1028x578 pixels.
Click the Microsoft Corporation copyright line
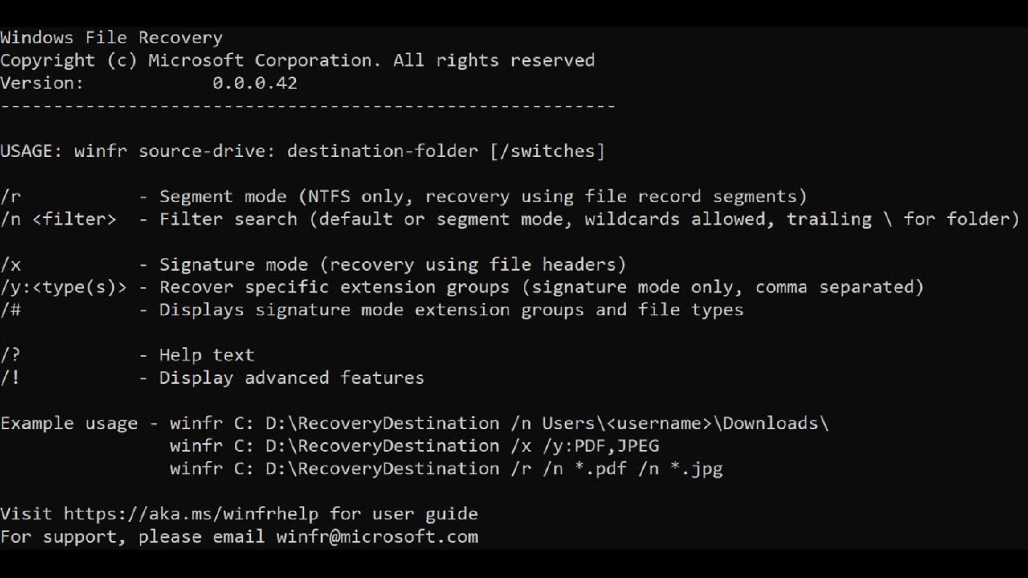(297, 61)
